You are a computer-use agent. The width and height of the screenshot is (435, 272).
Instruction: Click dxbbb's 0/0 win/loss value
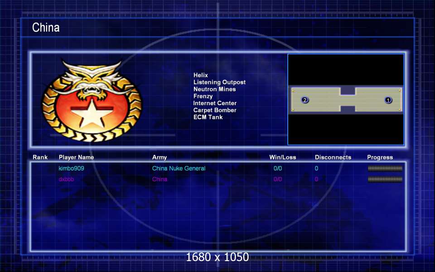pyautogui.click(x=278, y=180)
